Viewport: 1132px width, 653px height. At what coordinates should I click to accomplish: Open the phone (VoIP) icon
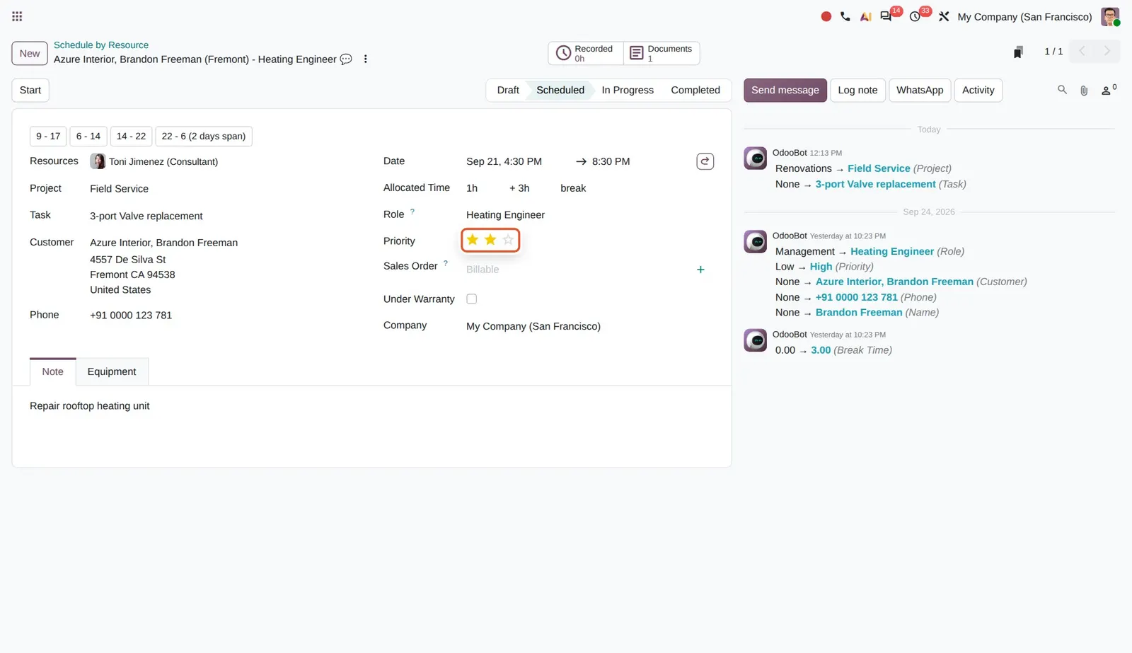click(x=845, y=16)
